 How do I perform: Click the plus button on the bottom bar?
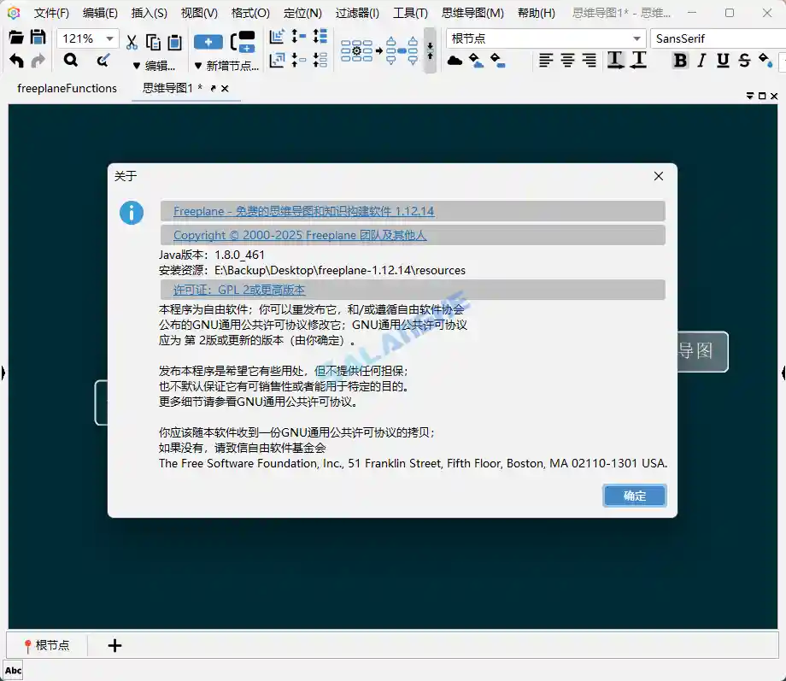[114, 646]
